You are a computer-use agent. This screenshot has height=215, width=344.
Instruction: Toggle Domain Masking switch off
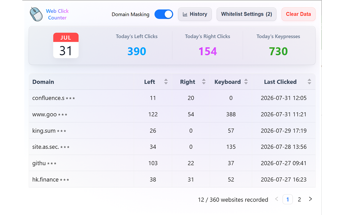[x=164, y=14]
